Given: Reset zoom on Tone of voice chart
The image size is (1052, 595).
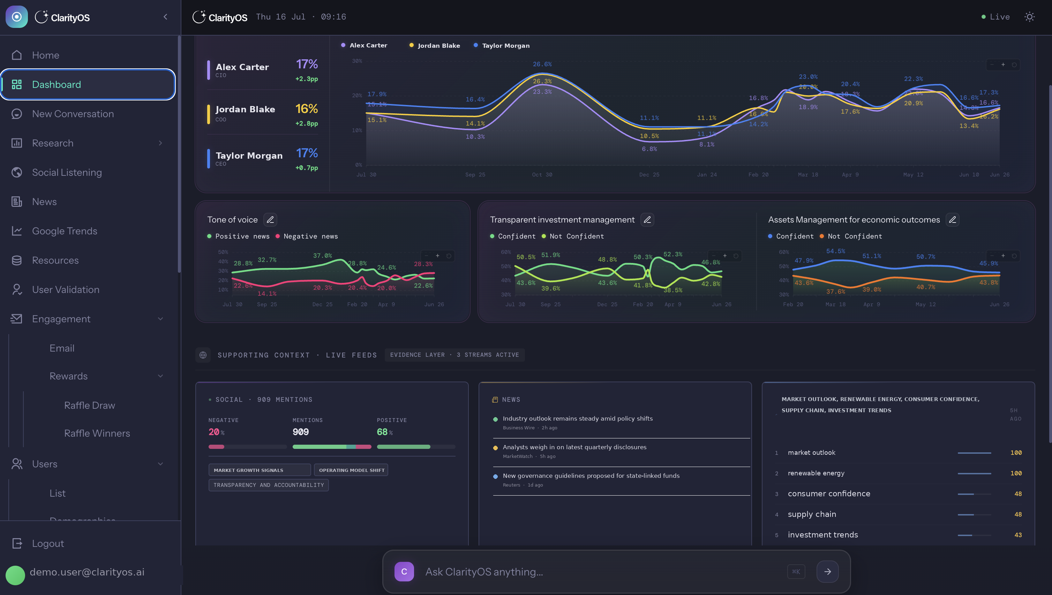Looking at the screenshot, I should click(x=449, y=256).
